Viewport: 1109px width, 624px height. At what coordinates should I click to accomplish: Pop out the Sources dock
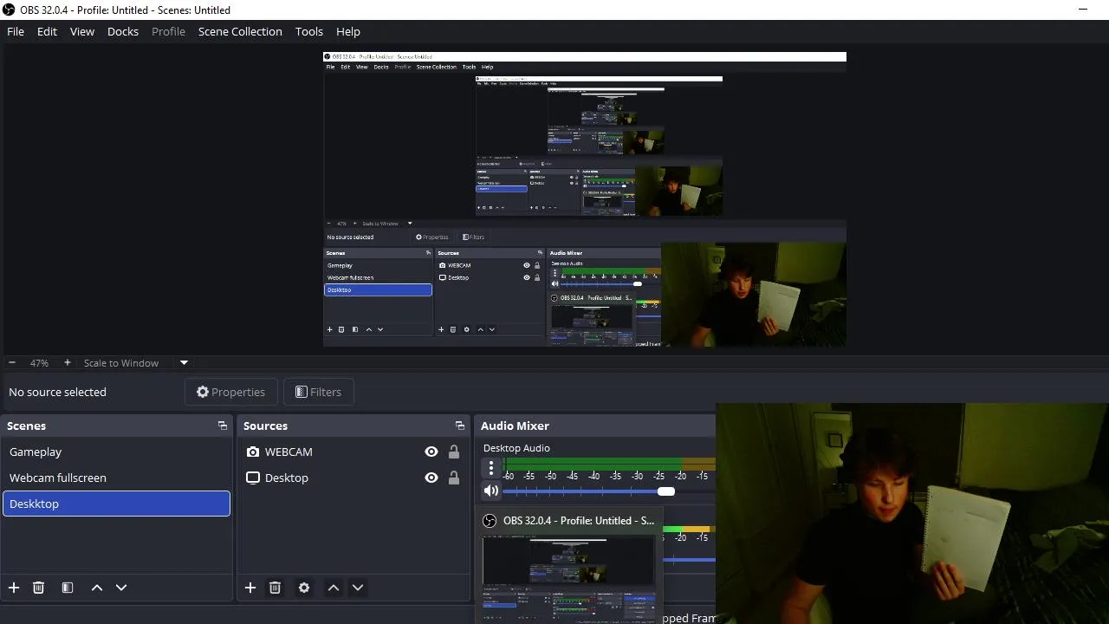point(460,426)
